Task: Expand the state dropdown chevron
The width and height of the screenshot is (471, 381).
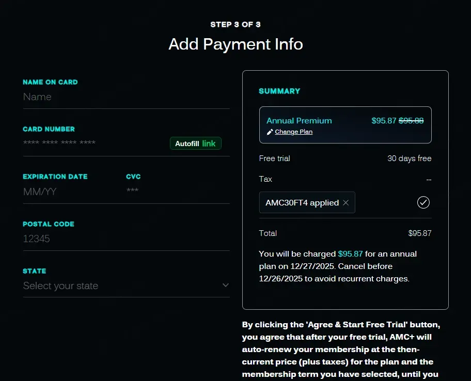Action: pyautogui.click(x=225, y=285)
